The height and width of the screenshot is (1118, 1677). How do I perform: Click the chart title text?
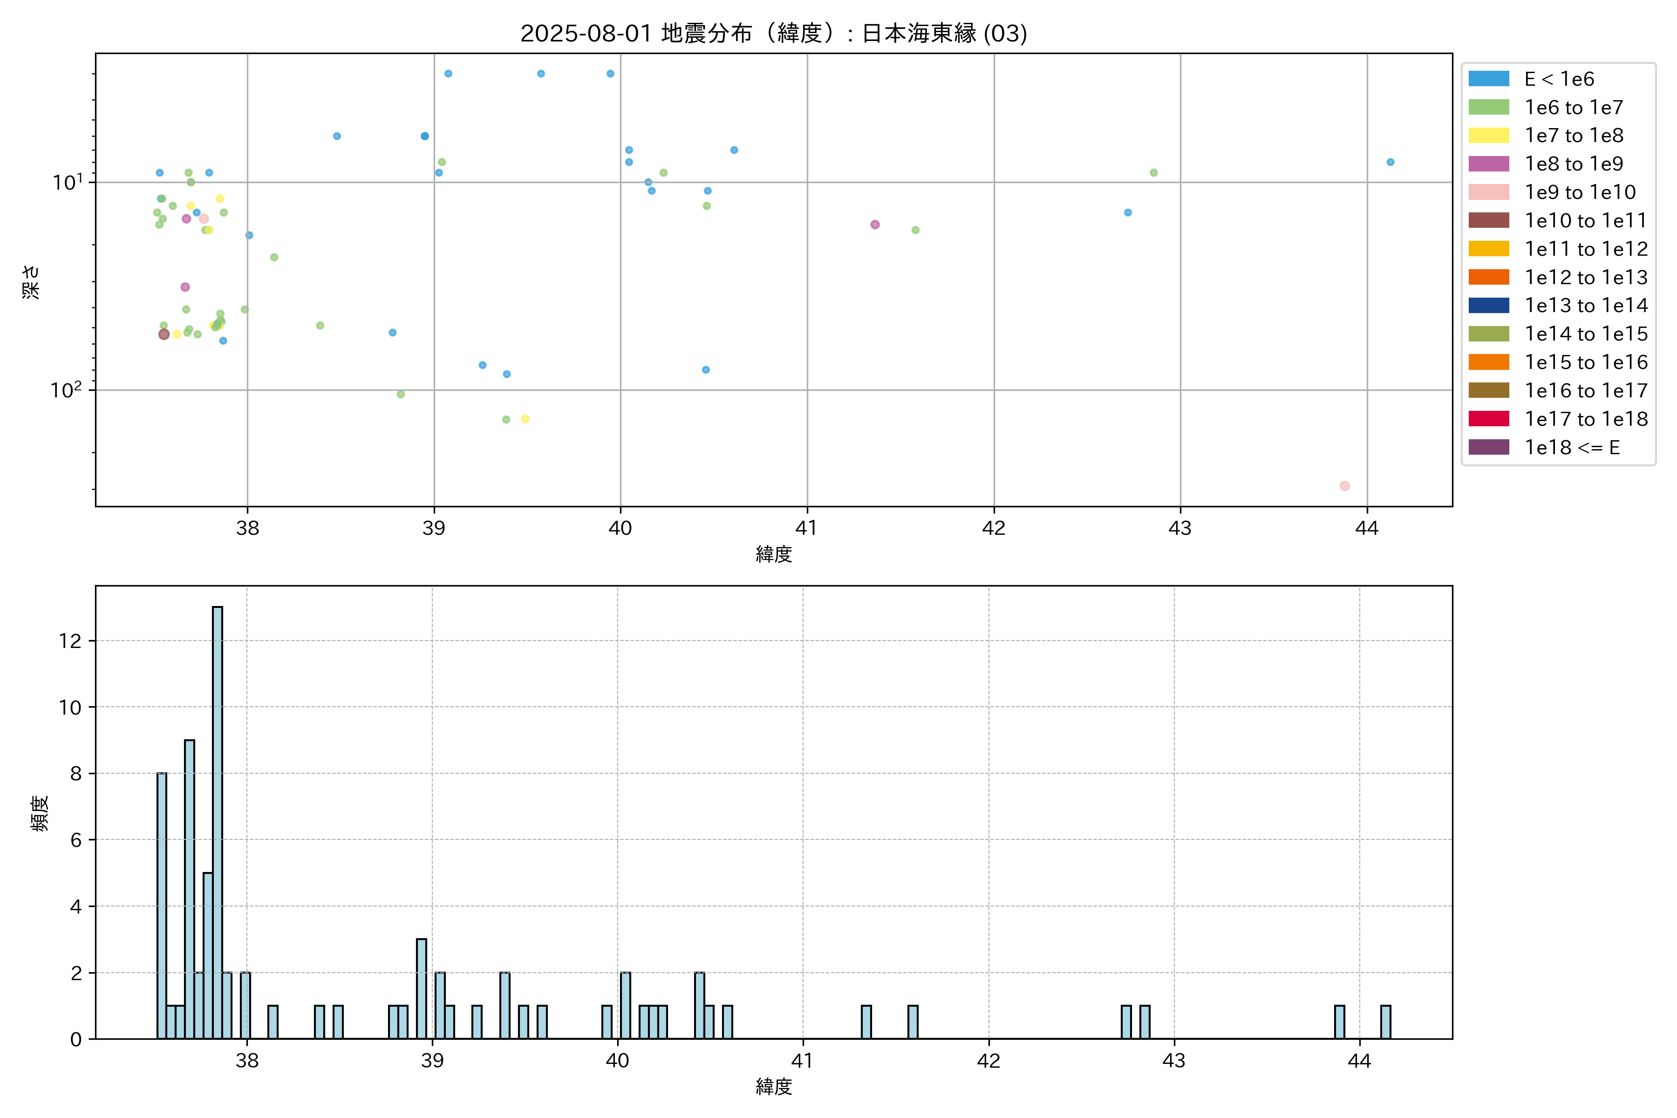pos(774,34)
